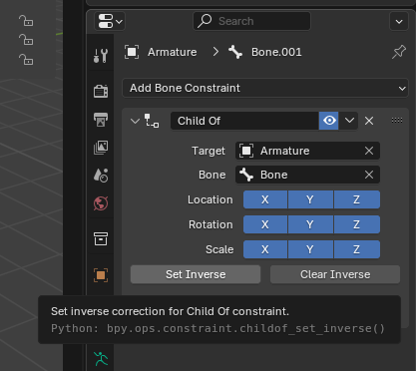Toggle Scale Y influence
The width and height of the screenshot is (416, 371).
(x=310, y=249)
